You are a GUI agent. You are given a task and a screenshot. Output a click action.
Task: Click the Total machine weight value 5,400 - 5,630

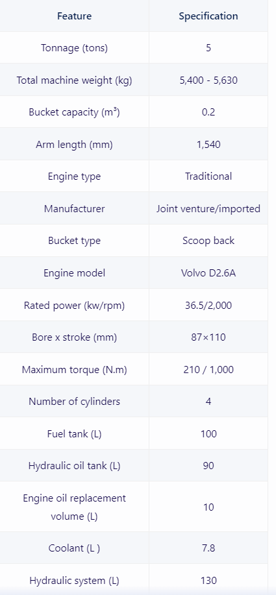[208, 80]
